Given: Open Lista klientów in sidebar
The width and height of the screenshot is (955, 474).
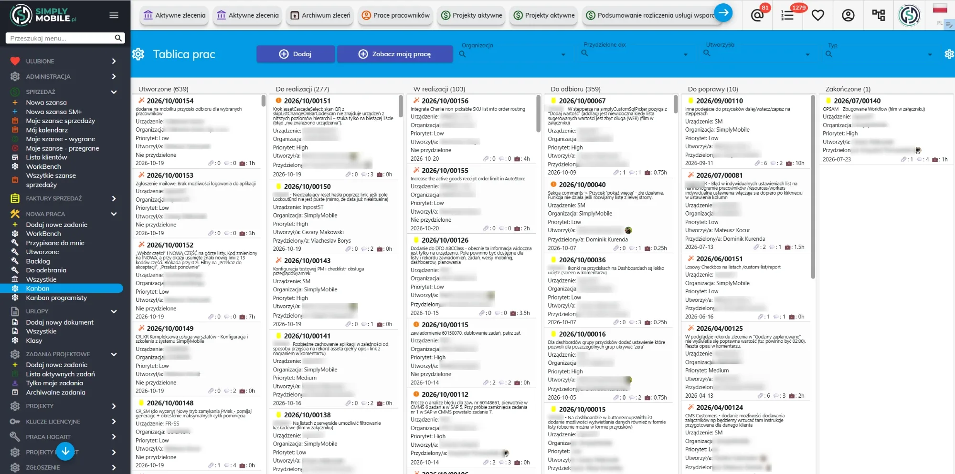Looking at the screenshot, I should point(46,157).
